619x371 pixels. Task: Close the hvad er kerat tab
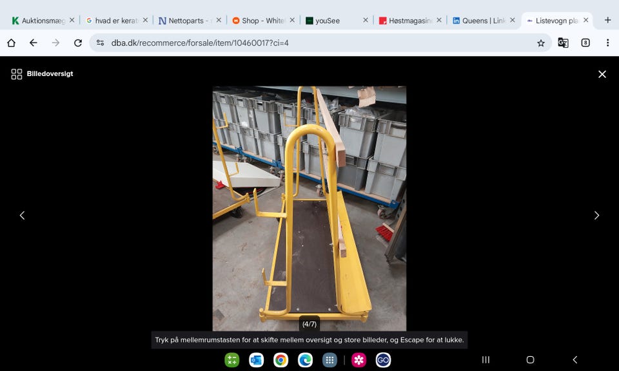145,20
